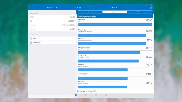This screenshot has height=102, width=182.
Task: Select the Compute benchmark label
Action: [x=37, y=42]
